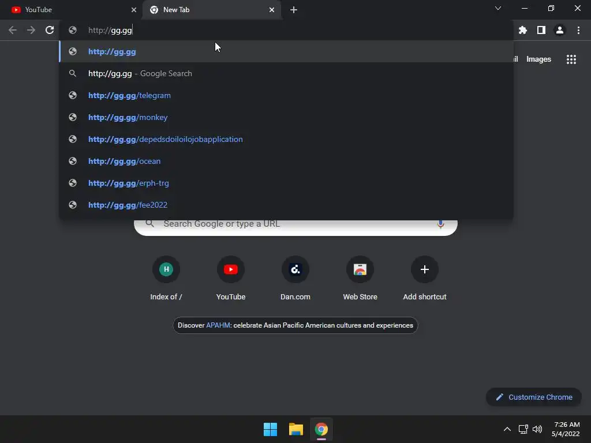This screenshot has width=591, height=443.
Task: Open the APAHM link
Action: pyautogui.click(x=218, y=325)
